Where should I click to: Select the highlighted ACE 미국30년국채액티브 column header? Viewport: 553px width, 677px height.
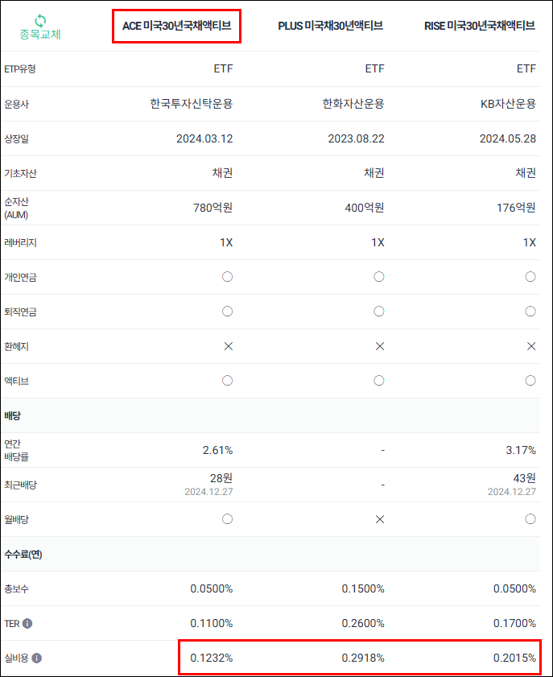[x=176, y=25]
